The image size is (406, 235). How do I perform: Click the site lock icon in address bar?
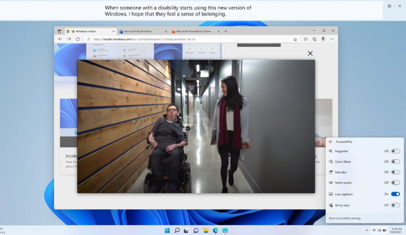(x=88, y=39)
